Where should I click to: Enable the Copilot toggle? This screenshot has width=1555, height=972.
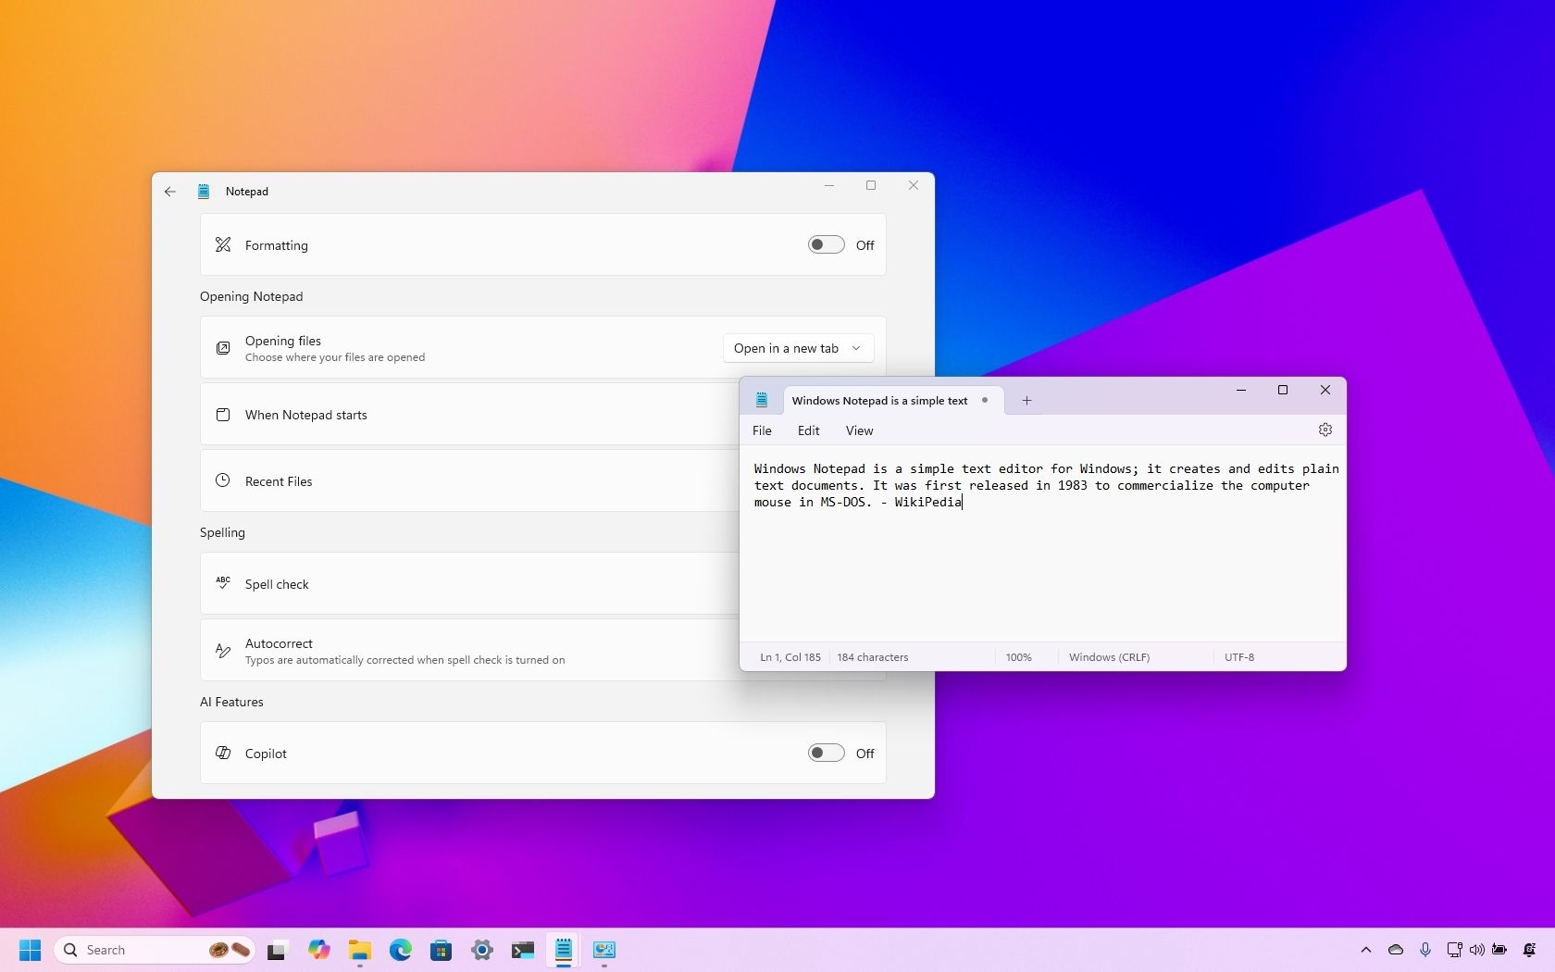(824, 753)
